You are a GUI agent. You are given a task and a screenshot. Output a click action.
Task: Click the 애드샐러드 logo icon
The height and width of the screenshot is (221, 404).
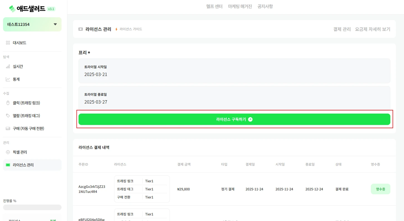[x=13, y=9]
